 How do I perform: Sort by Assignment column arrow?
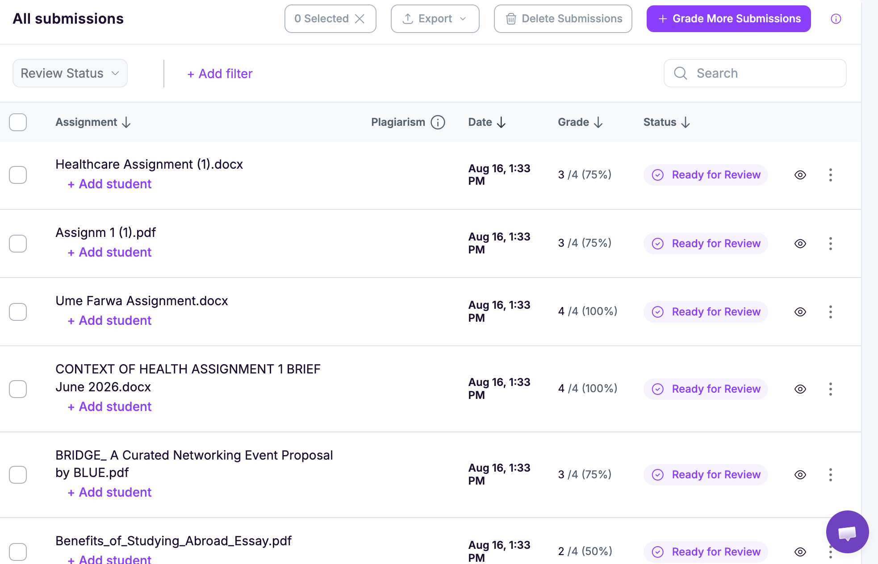coord(126,122)
